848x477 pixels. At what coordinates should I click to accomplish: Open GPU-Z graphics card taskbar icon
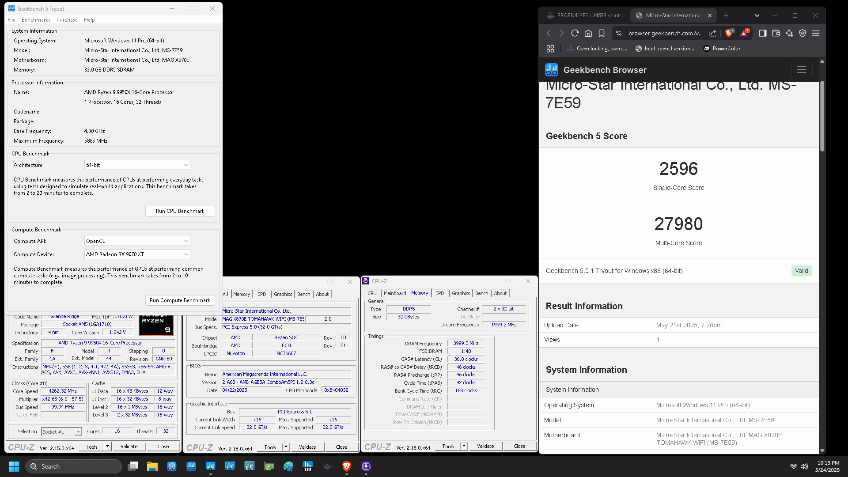[269, 466]
